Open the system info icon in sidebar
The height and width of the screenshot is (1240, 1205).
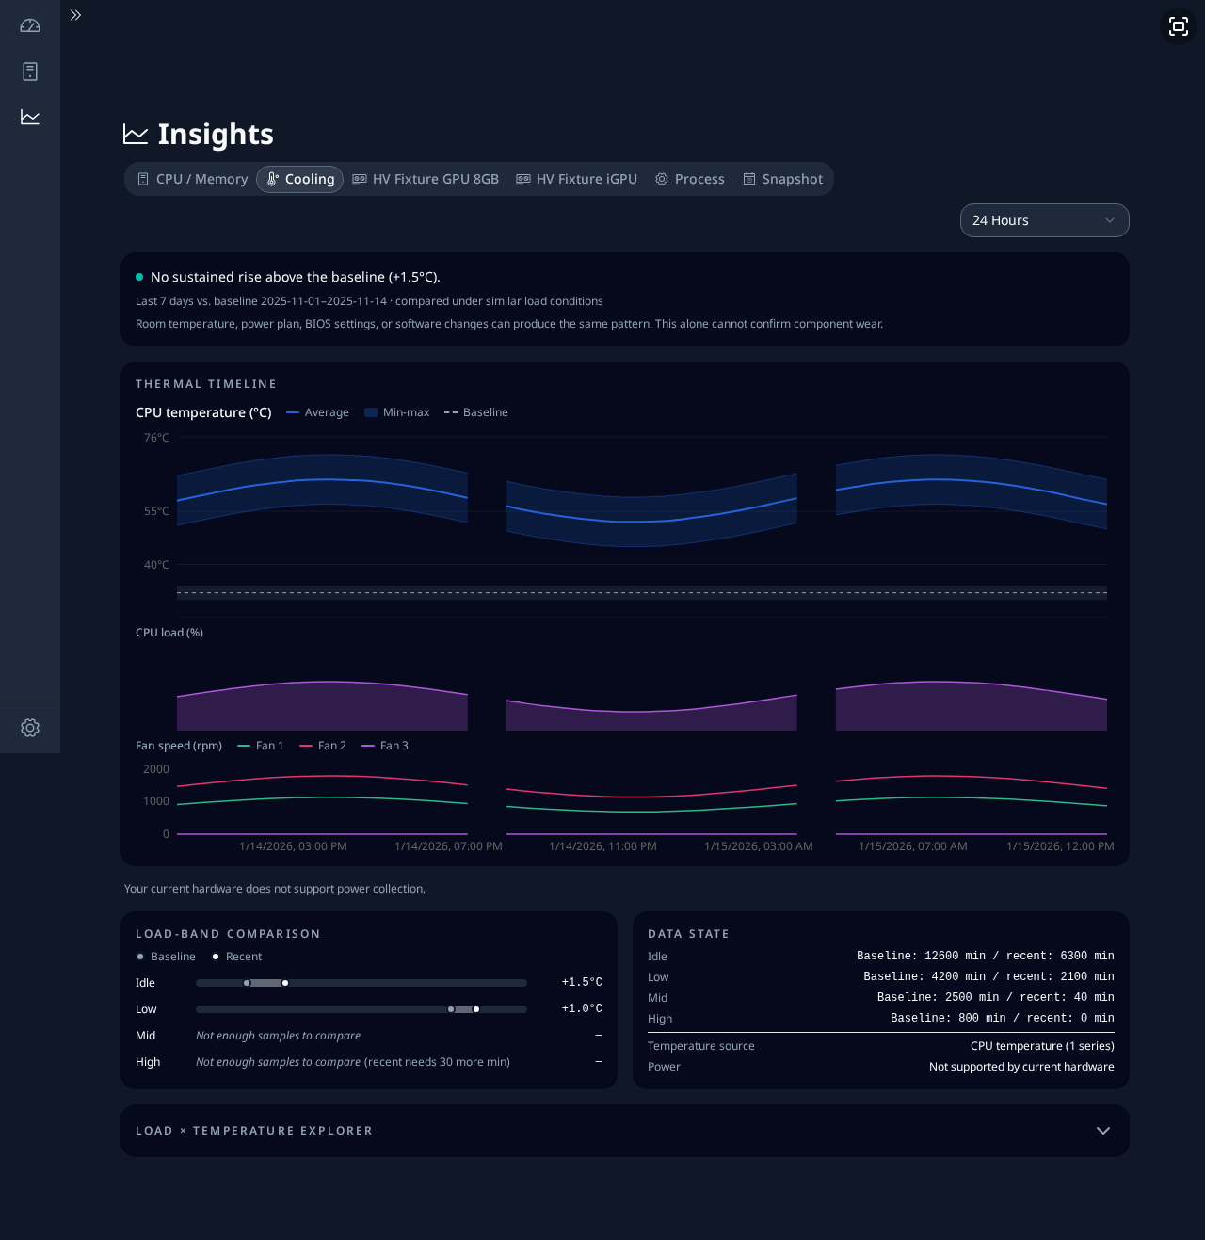pyautogui.click(x=30, y=72)
